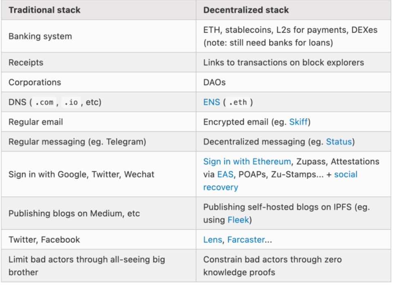Click 'Links to transactions on block explorers' text

pos(283,63)
